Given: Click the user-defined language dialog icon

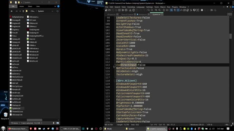Looking at the screenshot, I should 181,10.
